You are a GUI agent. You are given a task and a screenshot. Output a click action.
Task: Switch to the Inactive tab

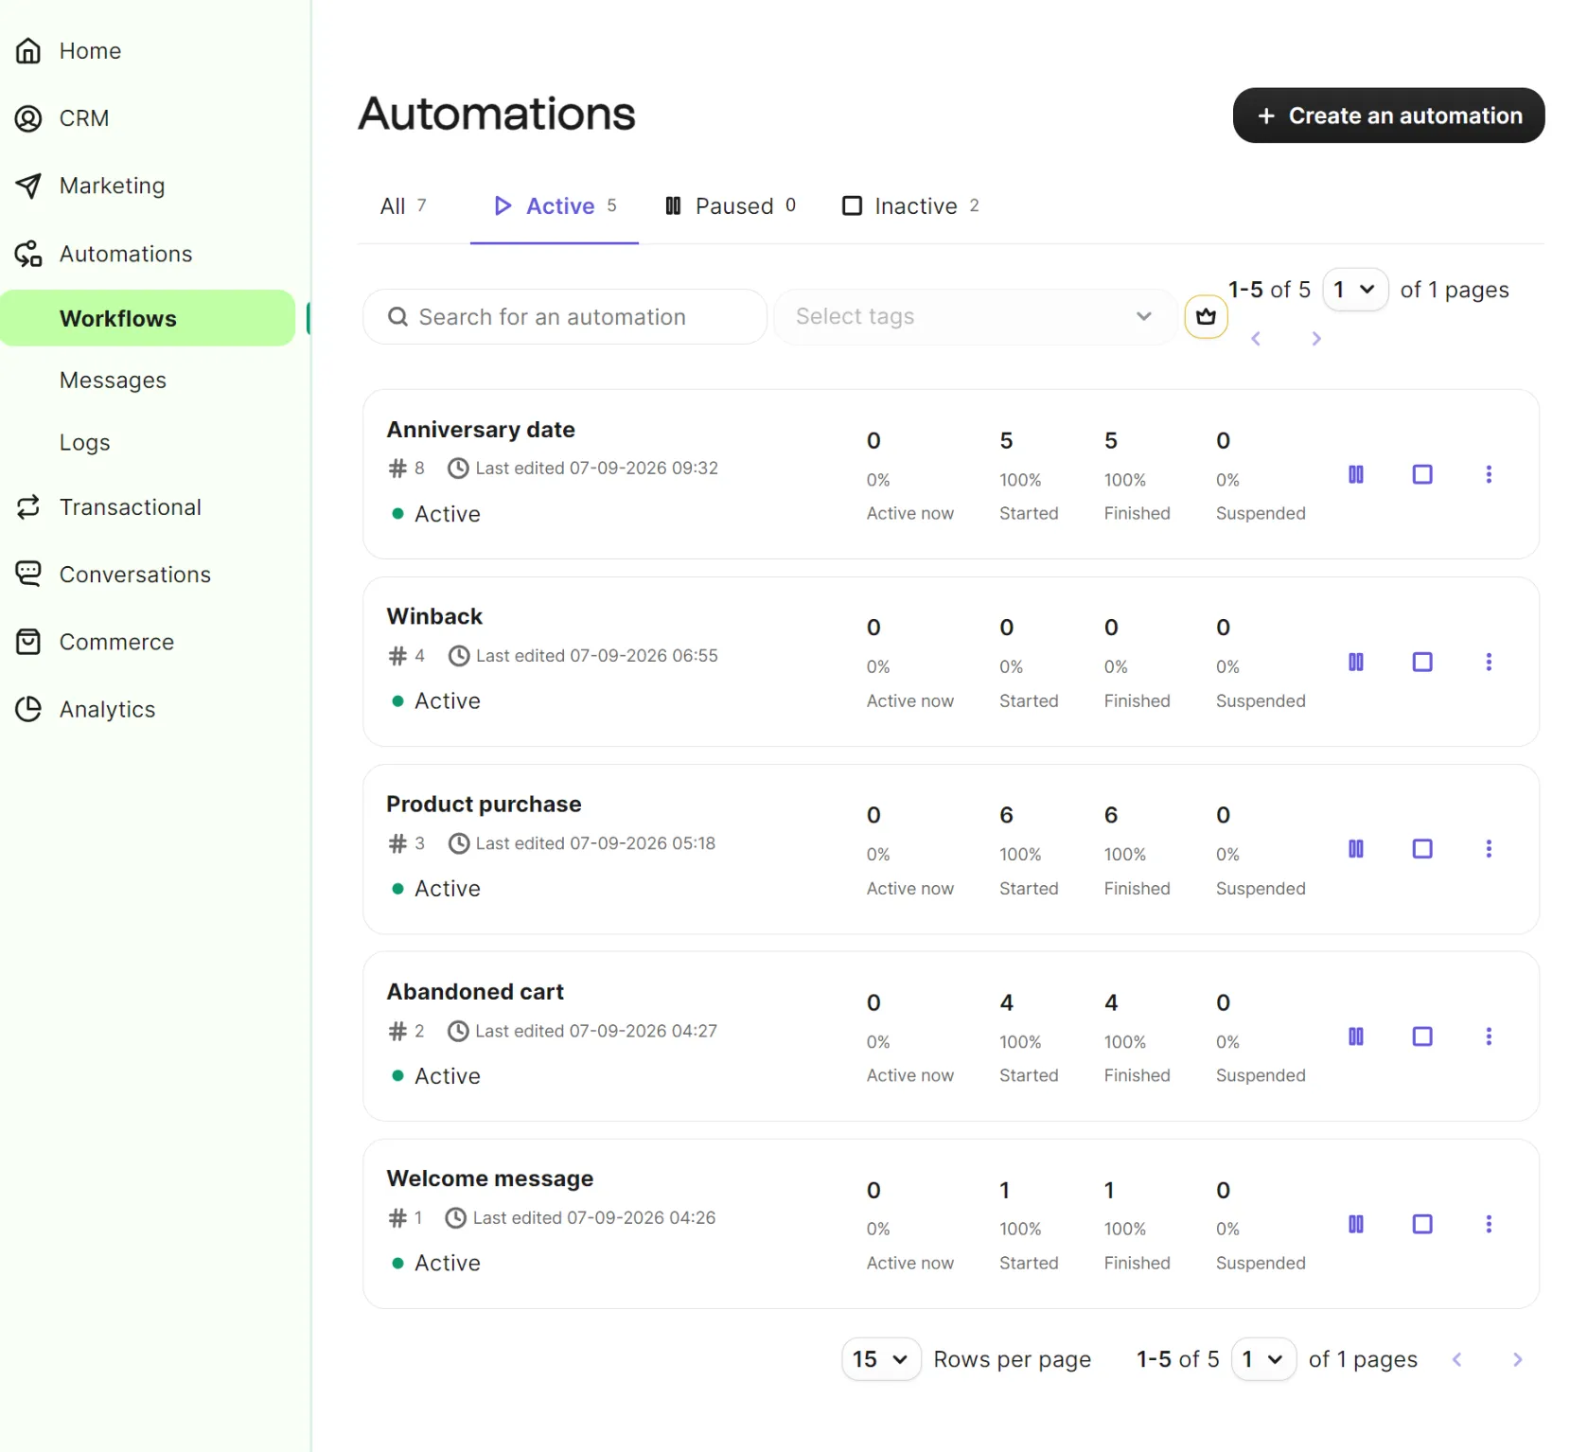(910, 206)
